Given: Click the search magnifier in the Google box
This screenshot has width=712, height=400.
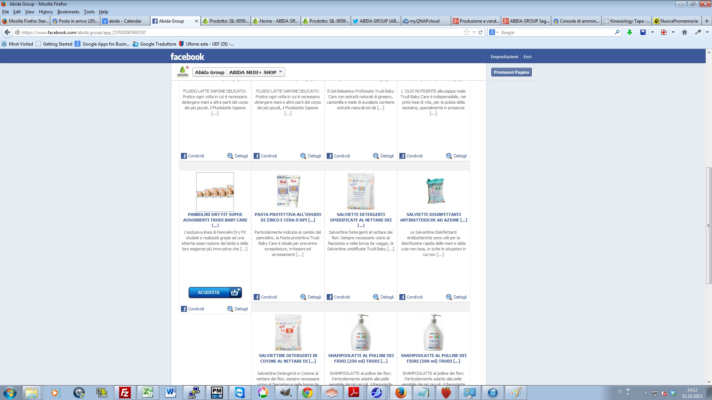Looking at the screenshot, I should (x=617, y=32).
